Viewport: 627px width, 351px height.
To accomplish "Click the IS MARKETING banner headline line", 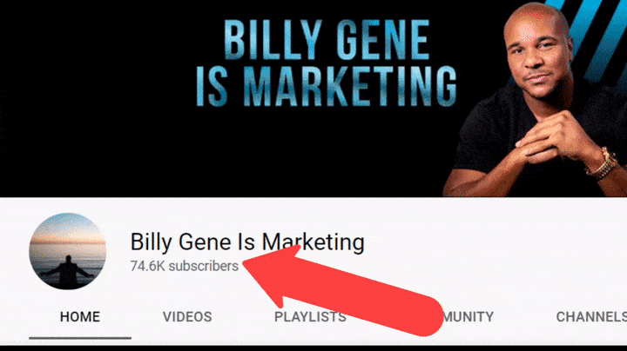I will pos(327,87).
